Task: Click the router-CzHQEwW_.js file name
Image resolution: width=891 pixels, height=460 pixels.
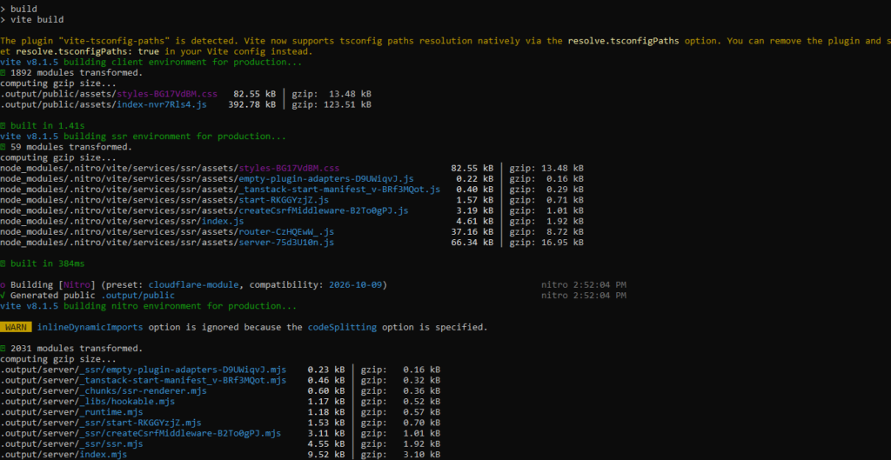Action: point(286,231)
